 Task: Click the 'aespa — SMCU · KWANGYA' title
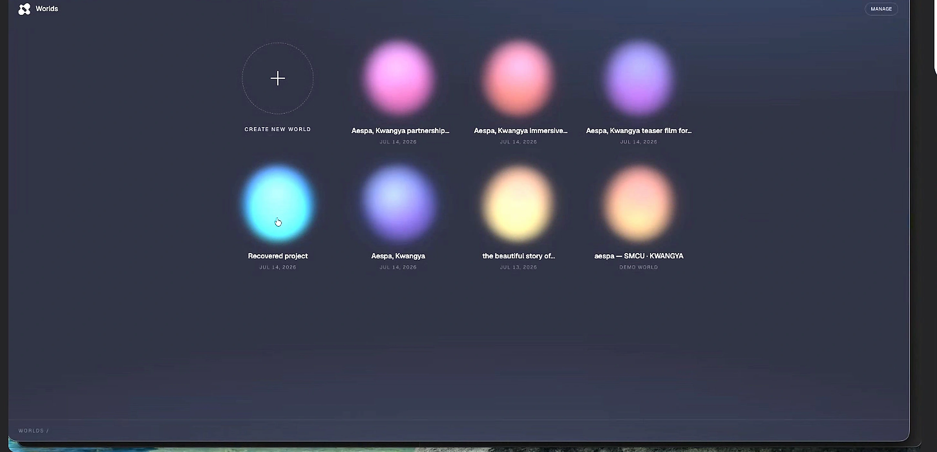pos(639,256)
